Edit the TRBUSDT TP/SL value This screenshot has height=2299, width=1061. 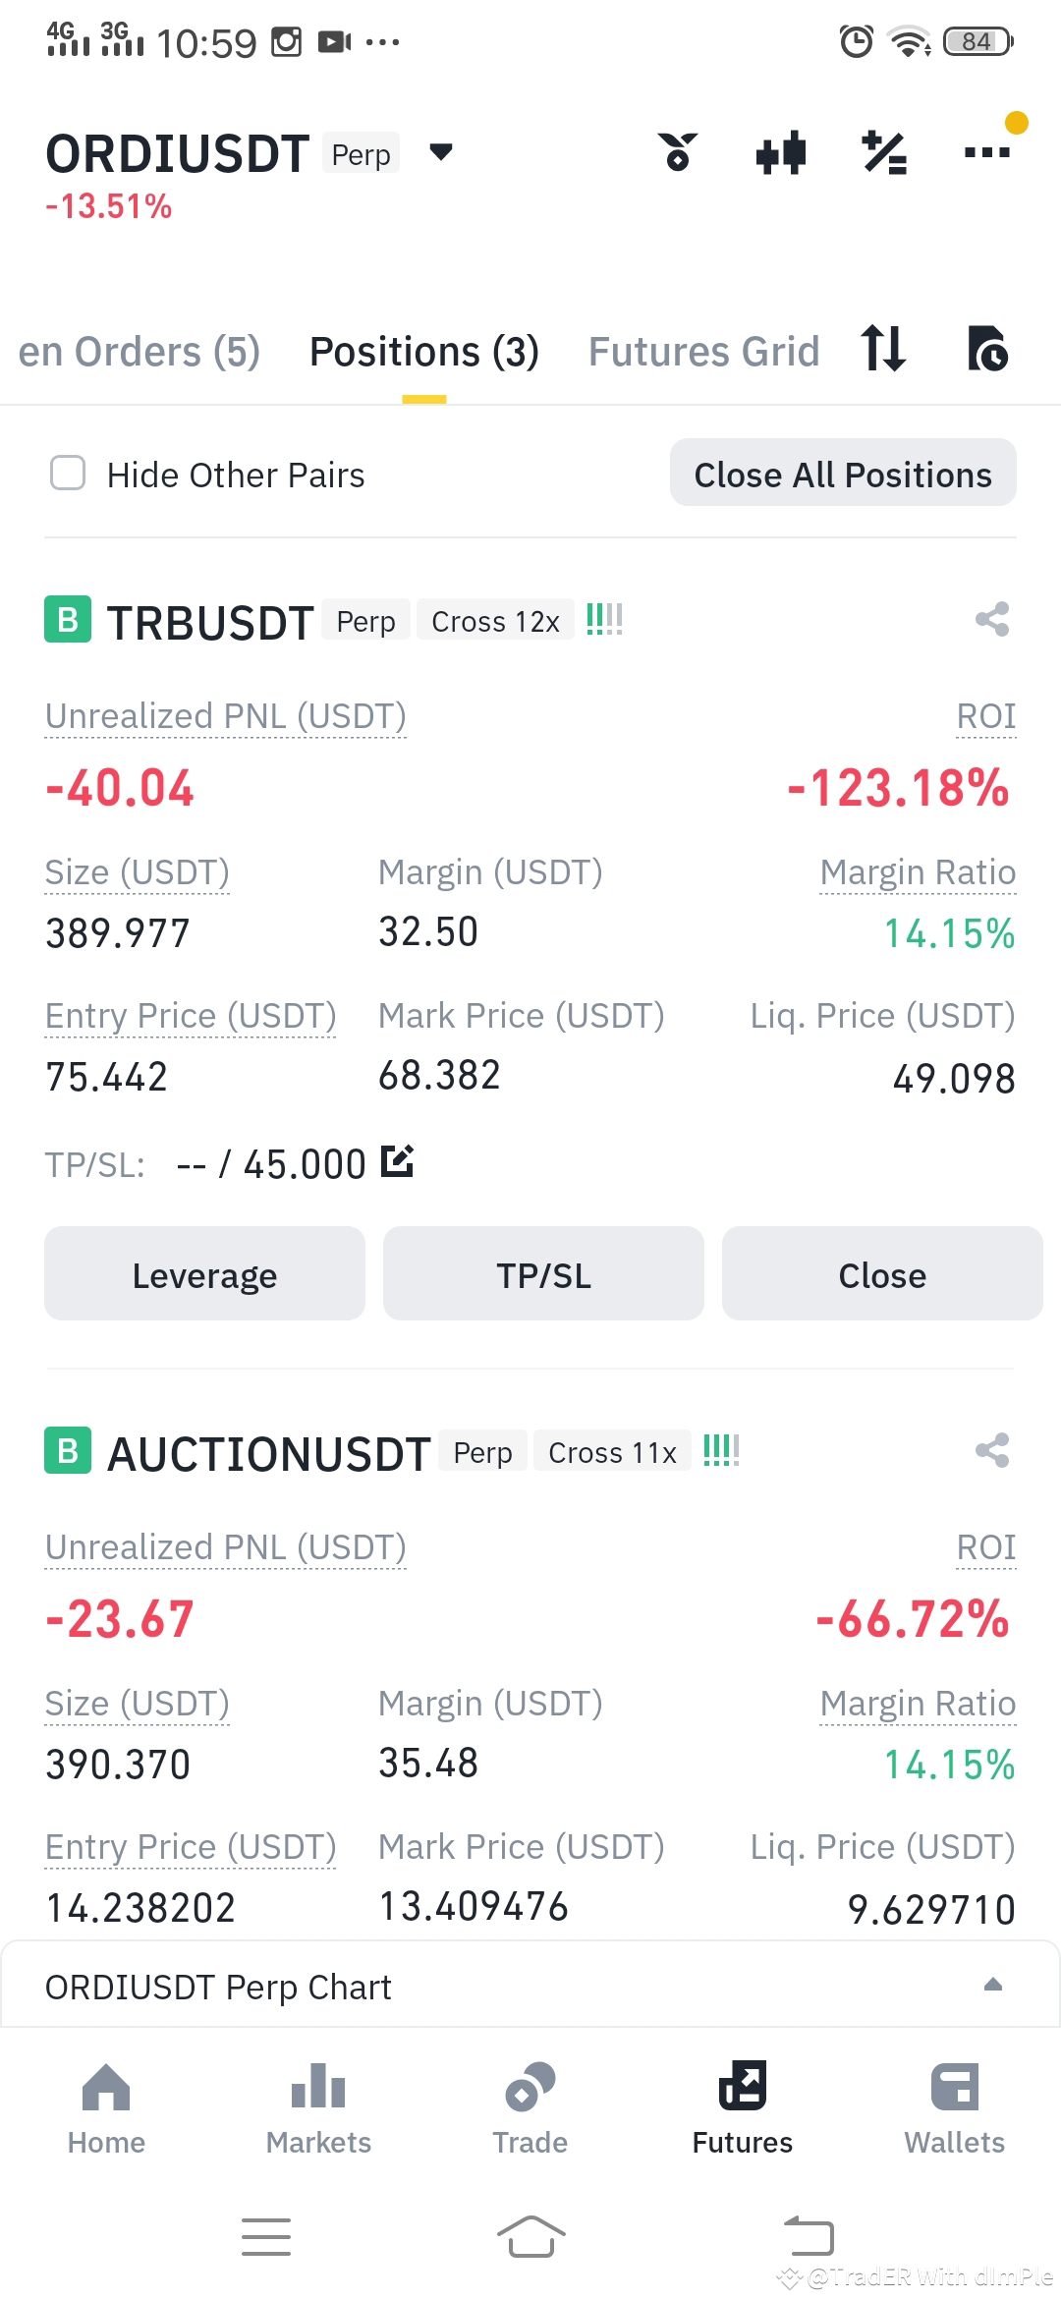pos(397,1161)
